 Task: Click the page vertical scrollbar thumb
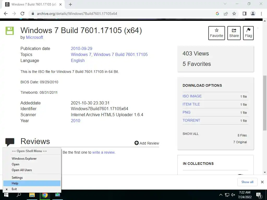(265, 103)
